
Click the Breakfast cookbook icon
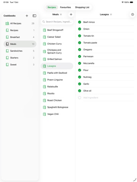7,37
